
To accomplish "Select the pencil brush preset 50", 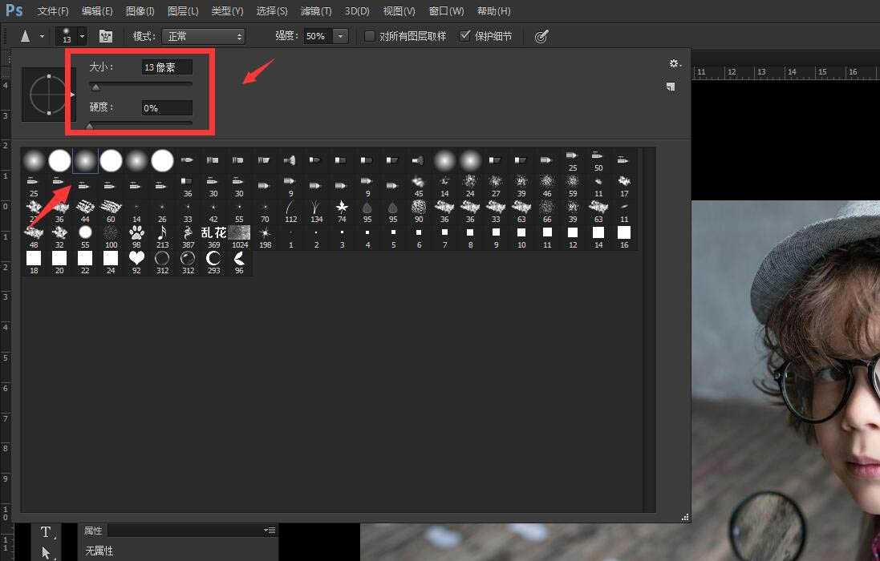I will tap(598, 159).
